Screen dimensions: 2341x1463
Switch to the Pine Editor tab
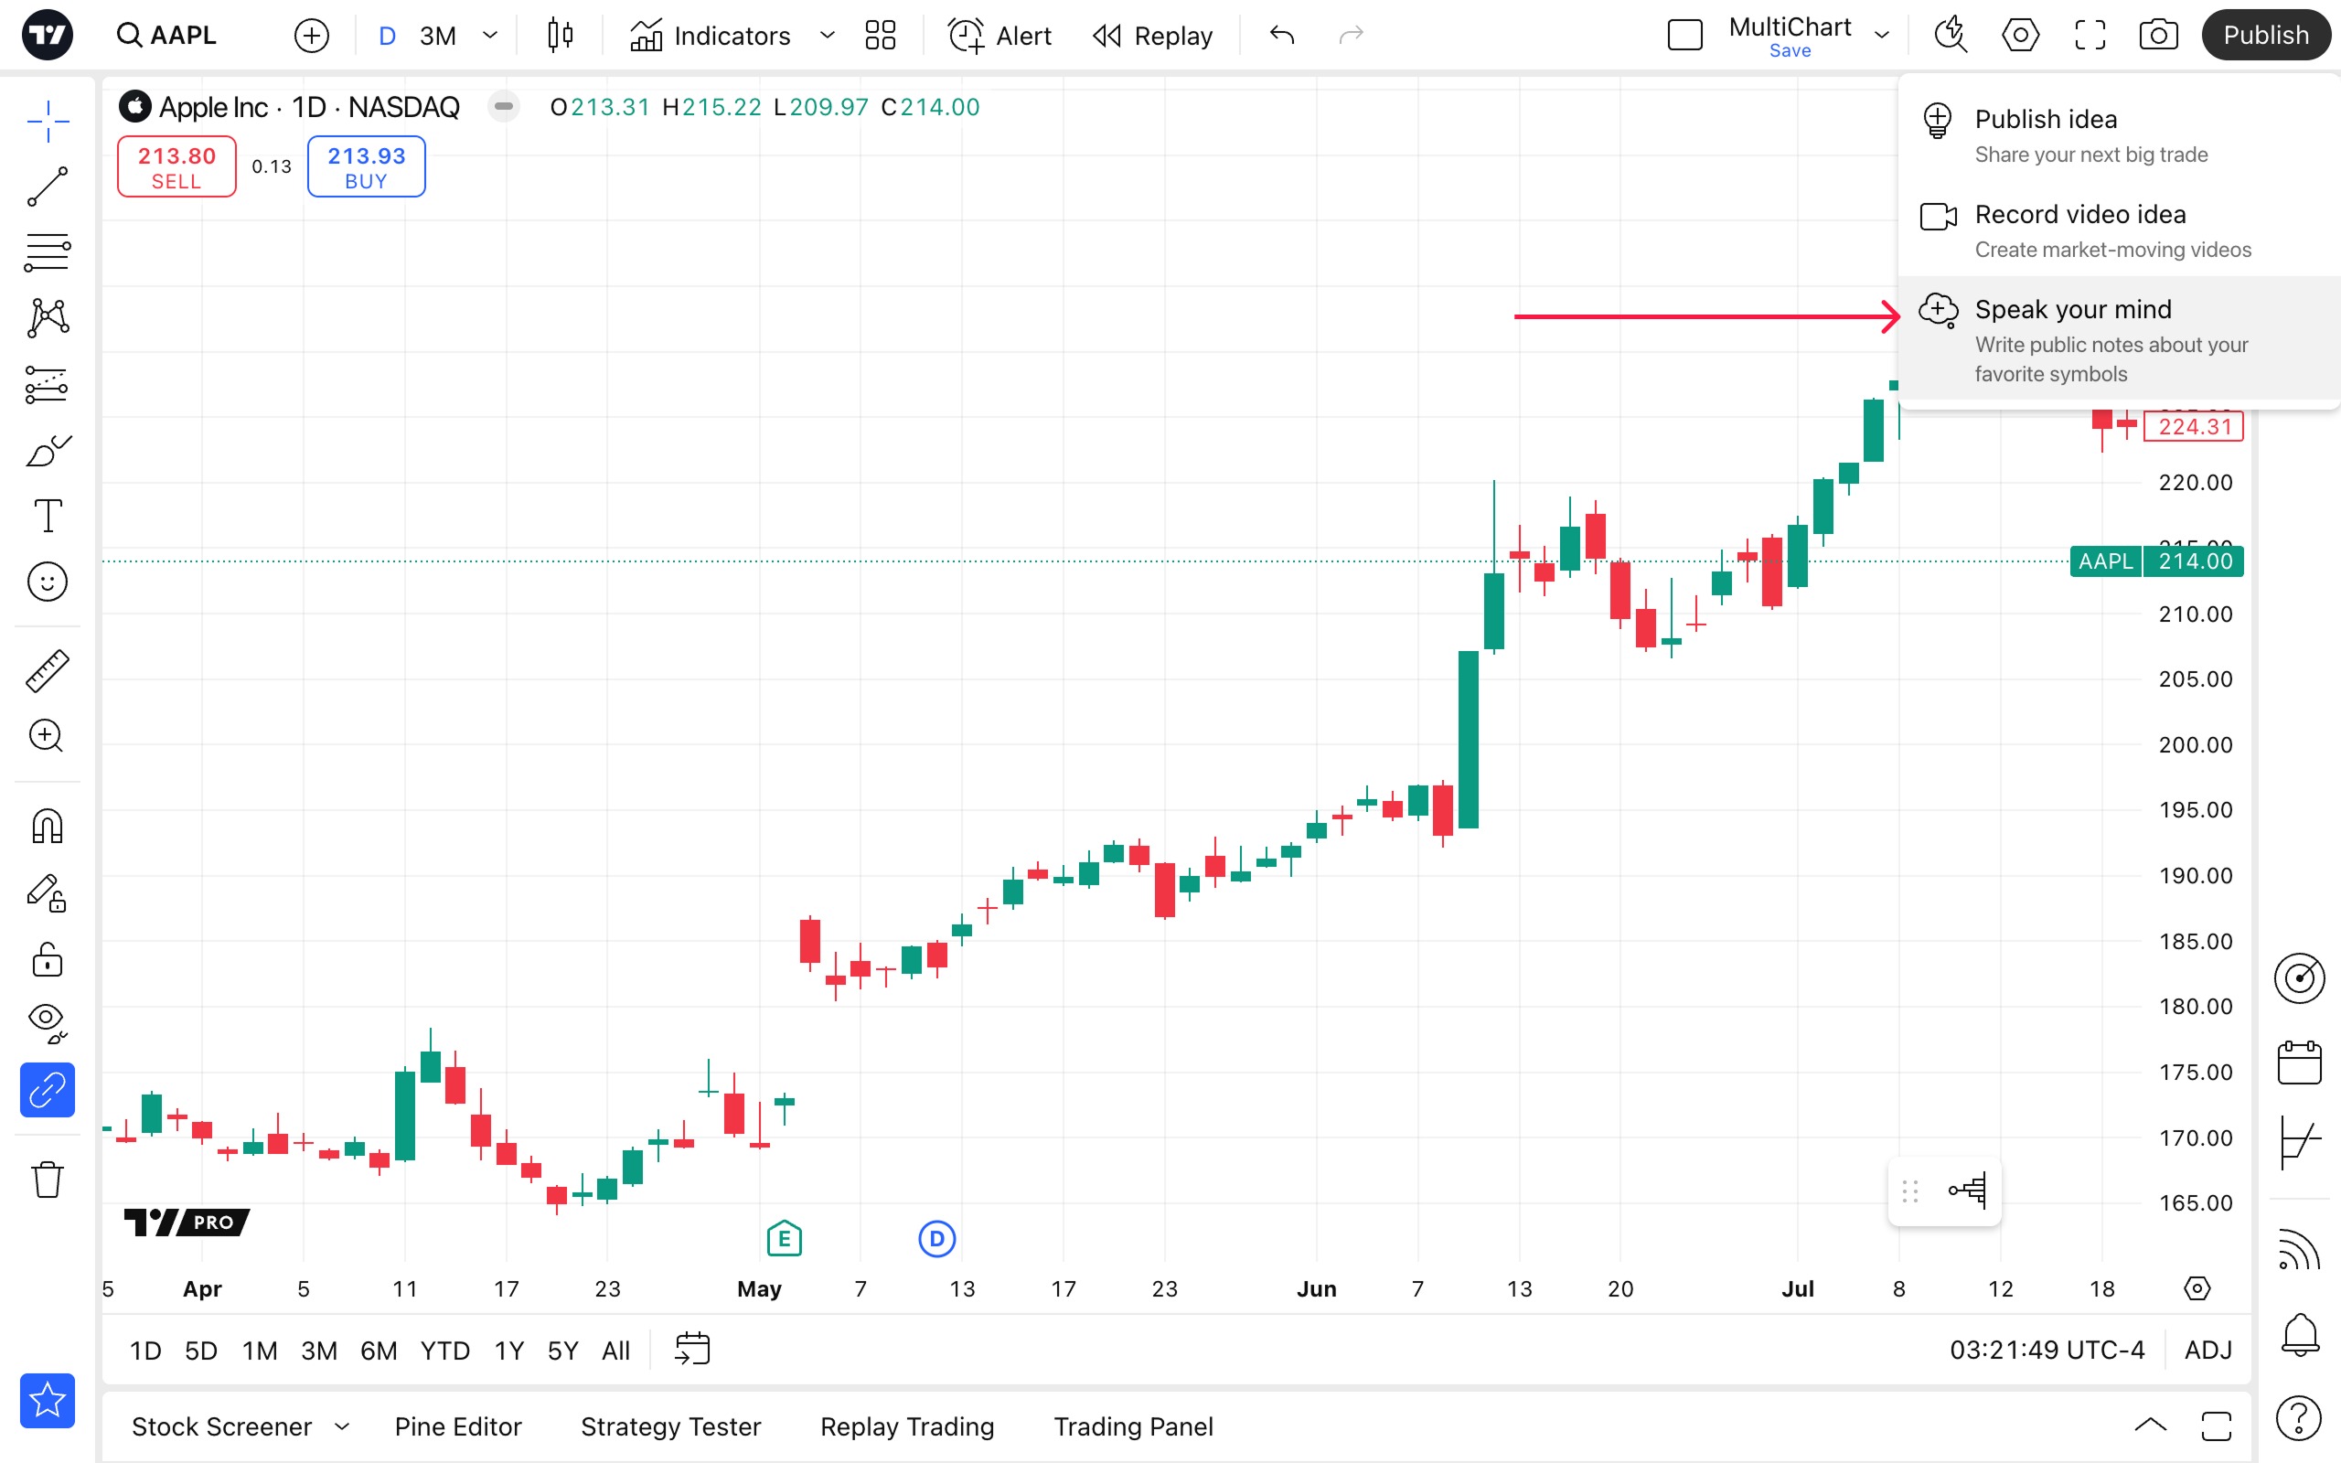pos(457,1426)
